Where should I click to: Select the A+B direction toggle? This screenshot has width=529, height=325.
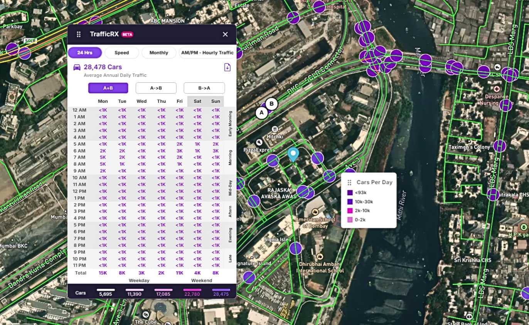[x=108, y=88]
